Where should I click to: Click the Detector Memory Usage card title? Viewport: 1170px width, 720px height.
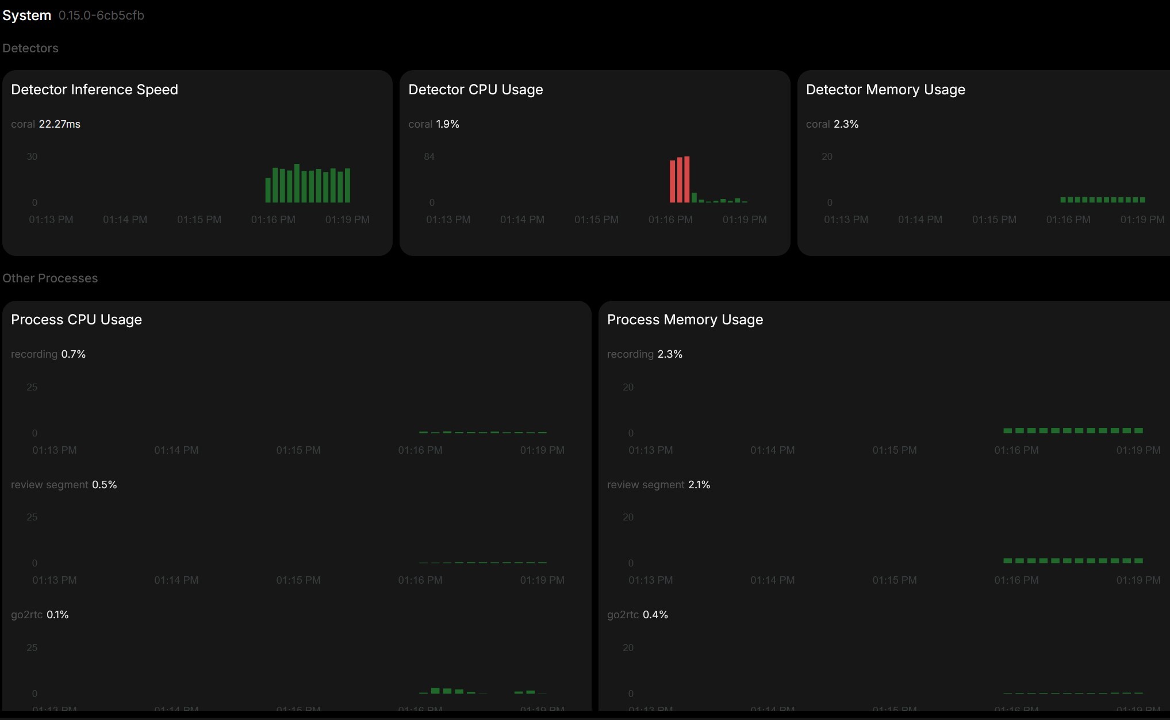click(x=885, y=90)
